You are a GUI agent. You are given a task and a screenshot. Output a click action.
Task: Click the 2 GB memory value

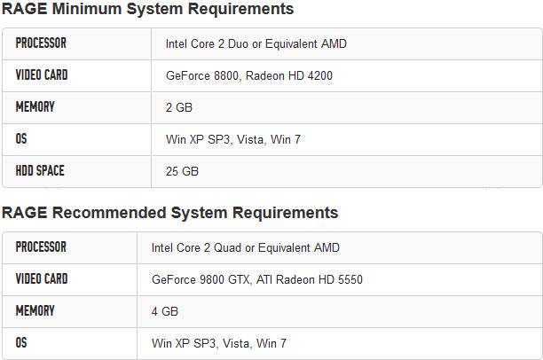coord(179,107)
